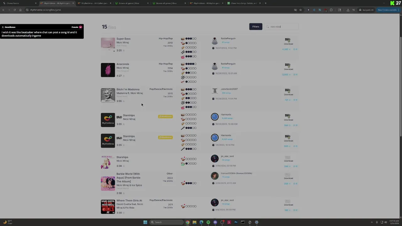The width and height of the screenshot is (402, 226).
Task: Click the bass difficulty icon on Barbie World
Action: [x=183, y=183]
